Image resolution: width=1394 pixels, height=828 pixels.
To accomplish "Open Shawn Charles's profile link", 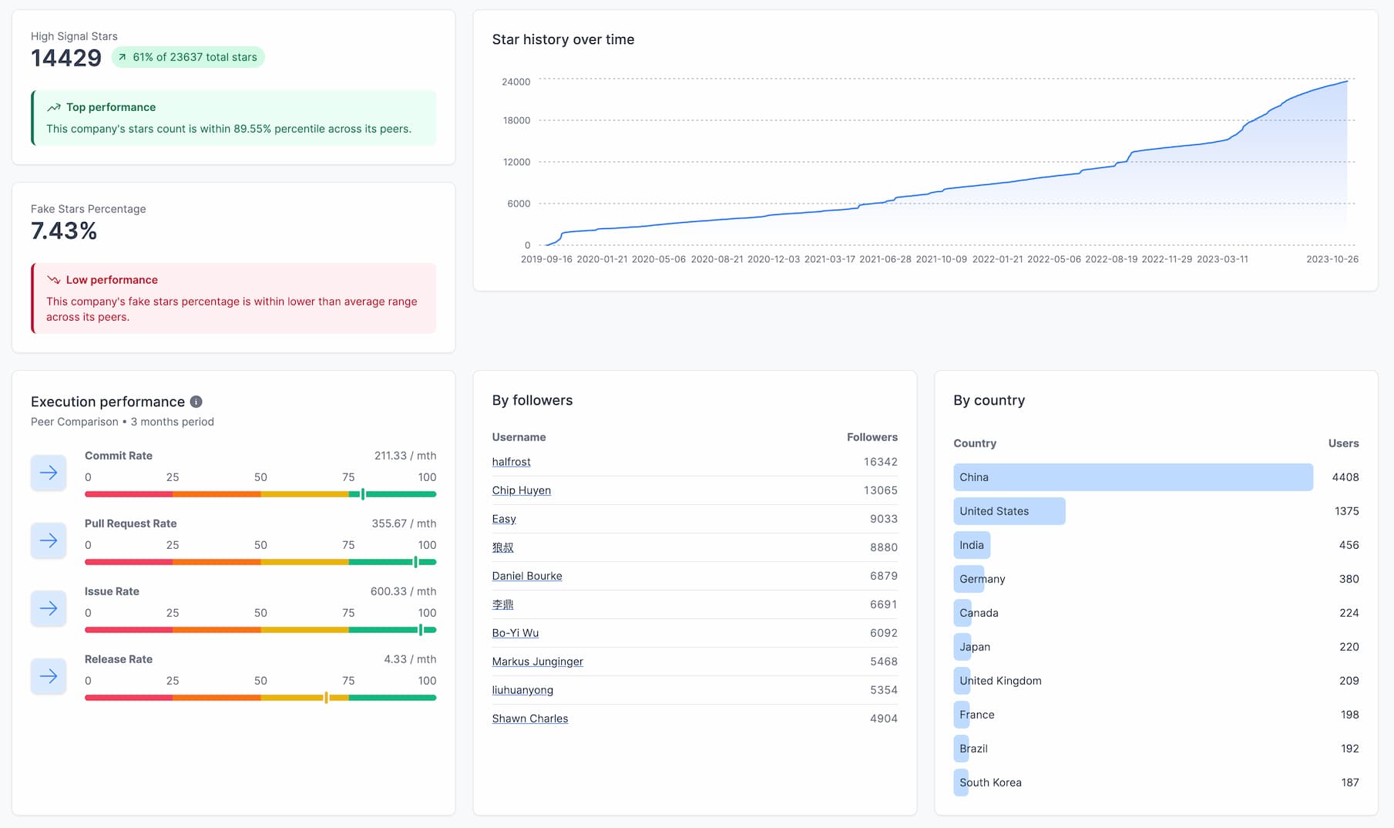I will click(x=530, y=718).
